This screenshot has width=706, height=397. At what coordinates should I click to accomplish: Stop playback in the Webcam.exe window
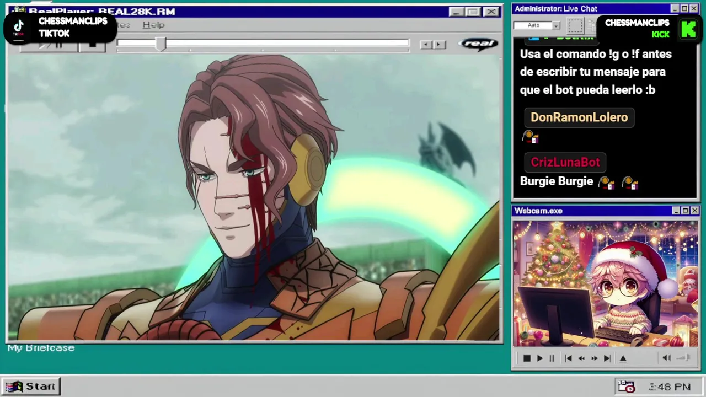point(526,358)
